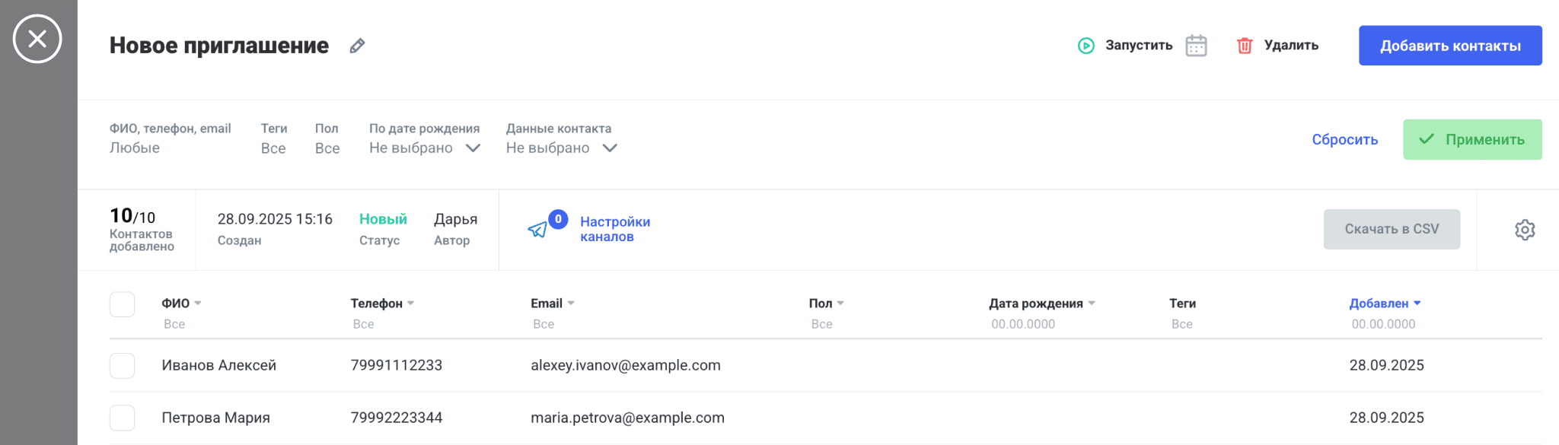Click the Email column filter field
The width and height of the screenshot is (1559, 445).
coord(544,324)
